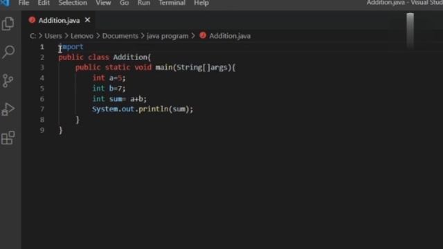The height and width of the screenshot is (249, 443).
Task: Open the Extensions view
Action: pos(8,138)
